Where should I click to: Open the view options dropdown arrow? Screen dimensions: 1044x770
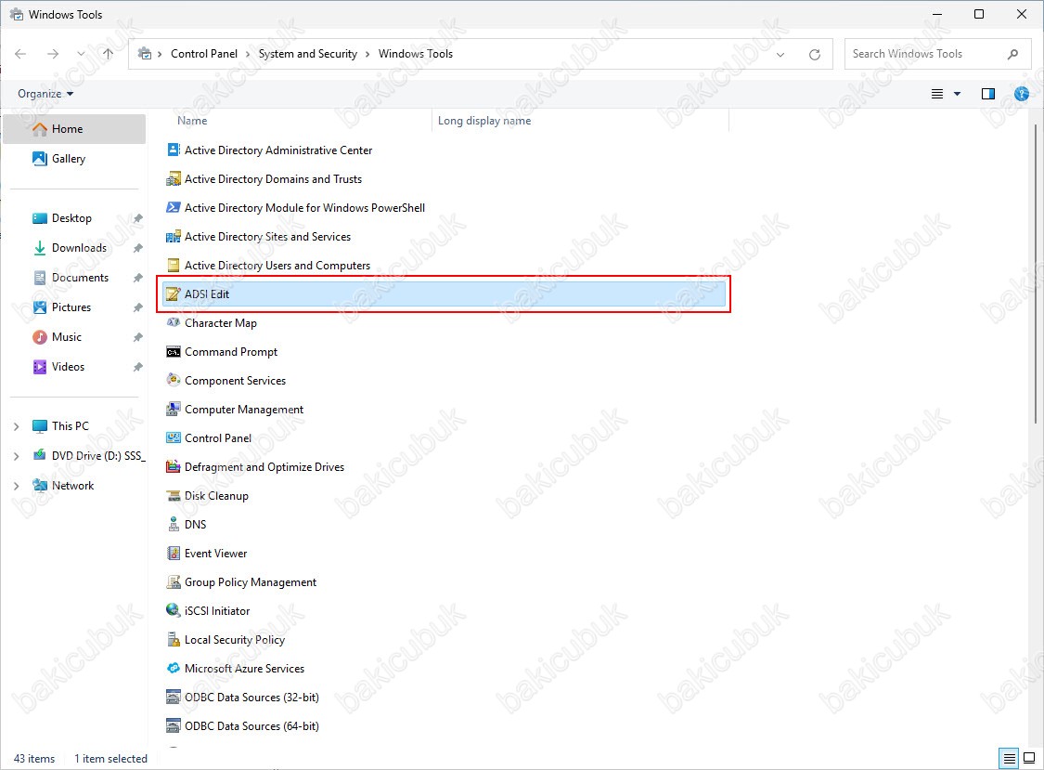tap(958, 94)
